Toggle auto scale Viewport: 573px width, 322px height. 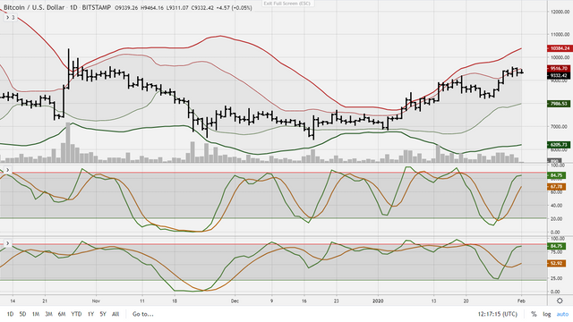coord(562,314)
